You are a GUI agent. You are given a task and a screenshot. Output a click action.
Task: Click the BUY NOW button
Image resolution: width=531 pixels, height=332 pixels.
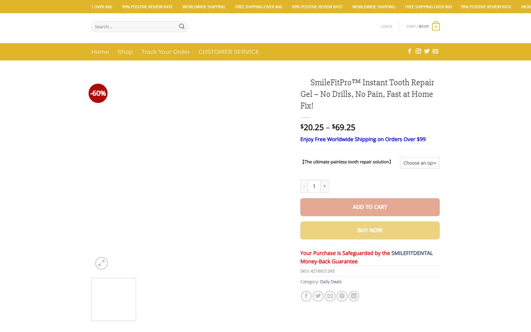pyautogui.click(x=370, y=230)
